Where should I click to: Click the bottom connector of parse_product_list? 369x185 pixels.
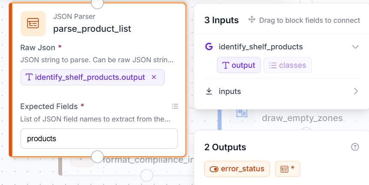click(97, 157)
